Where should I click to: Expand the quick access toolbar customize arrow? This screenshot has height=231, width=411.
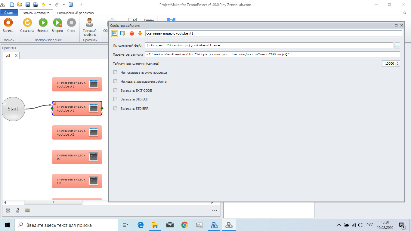(82, 5)
